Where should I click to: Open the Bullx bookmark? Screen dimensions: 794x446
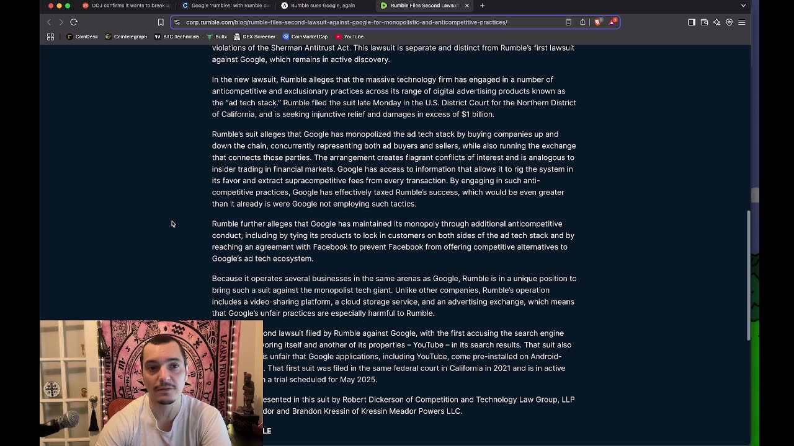[216, 37]
